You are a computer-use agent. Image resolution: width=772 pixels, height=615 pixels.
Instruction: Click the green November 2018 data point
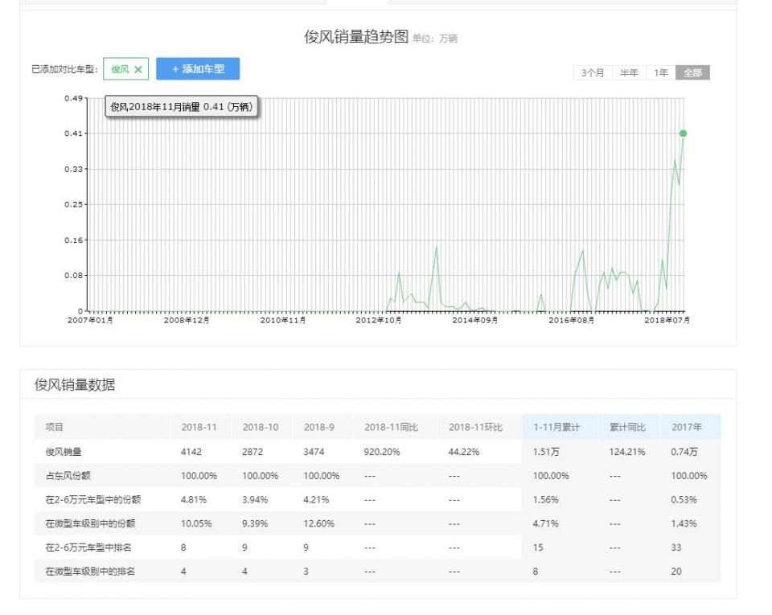(683, 133)
